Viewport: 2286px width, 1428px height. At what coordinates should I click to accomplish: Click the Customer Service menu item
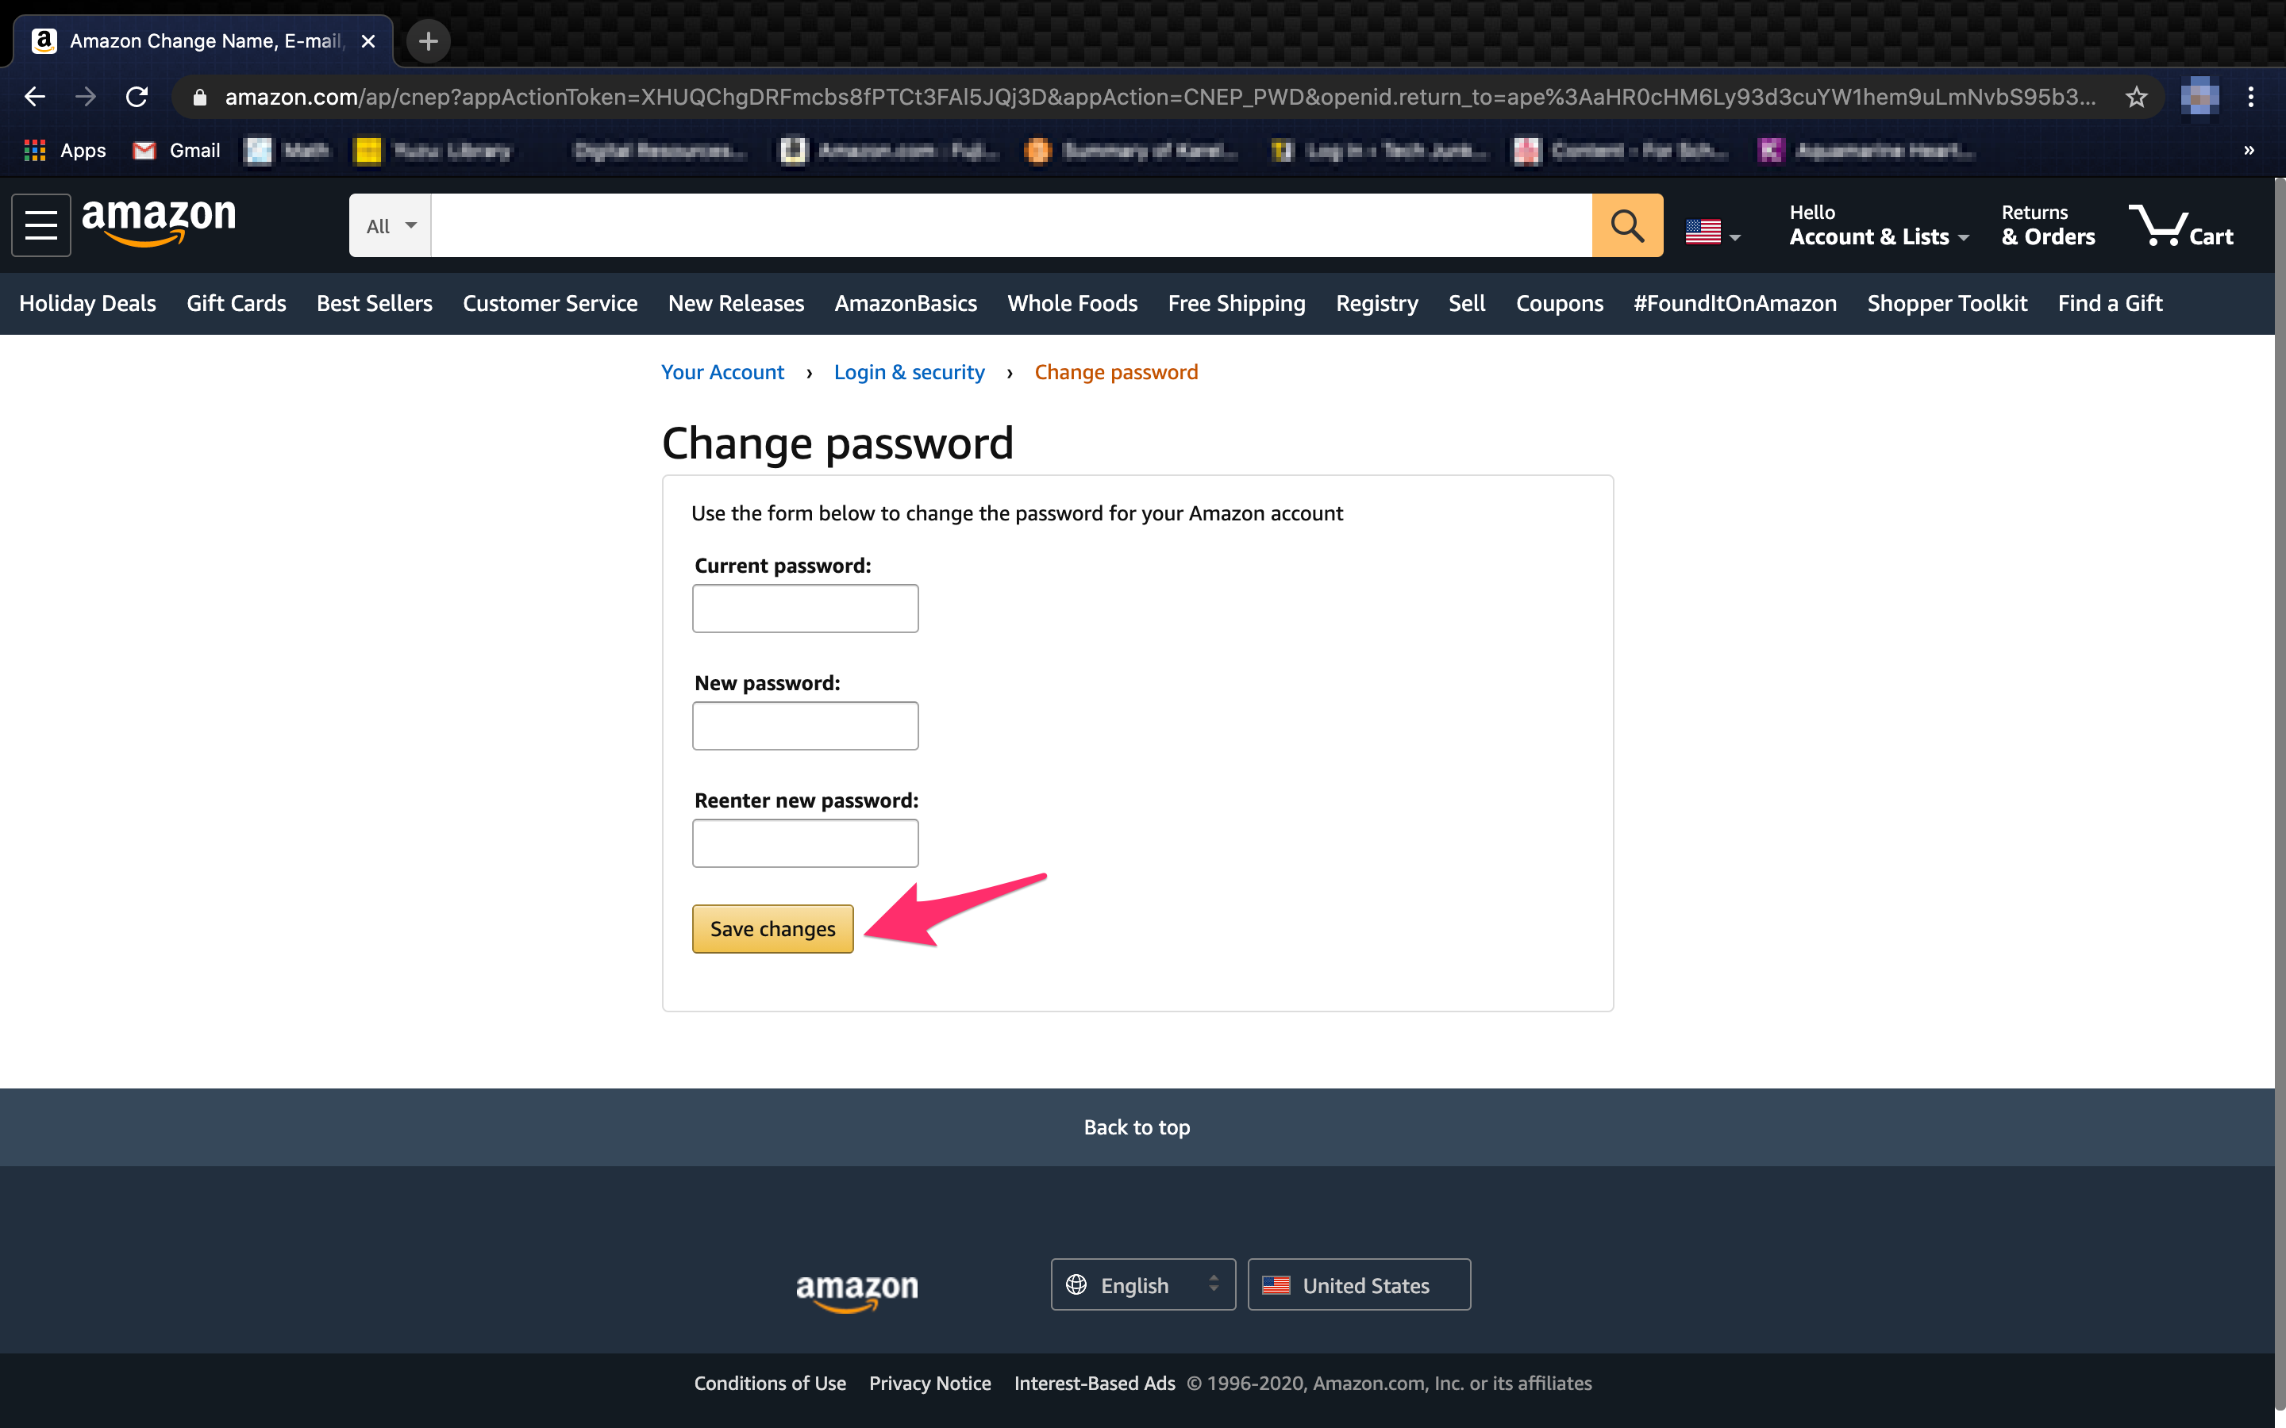[x=550, y=303]
